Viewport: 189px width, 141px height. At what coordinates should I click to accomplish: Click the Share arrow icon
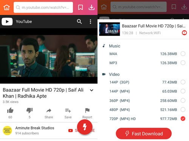[49, 110]
